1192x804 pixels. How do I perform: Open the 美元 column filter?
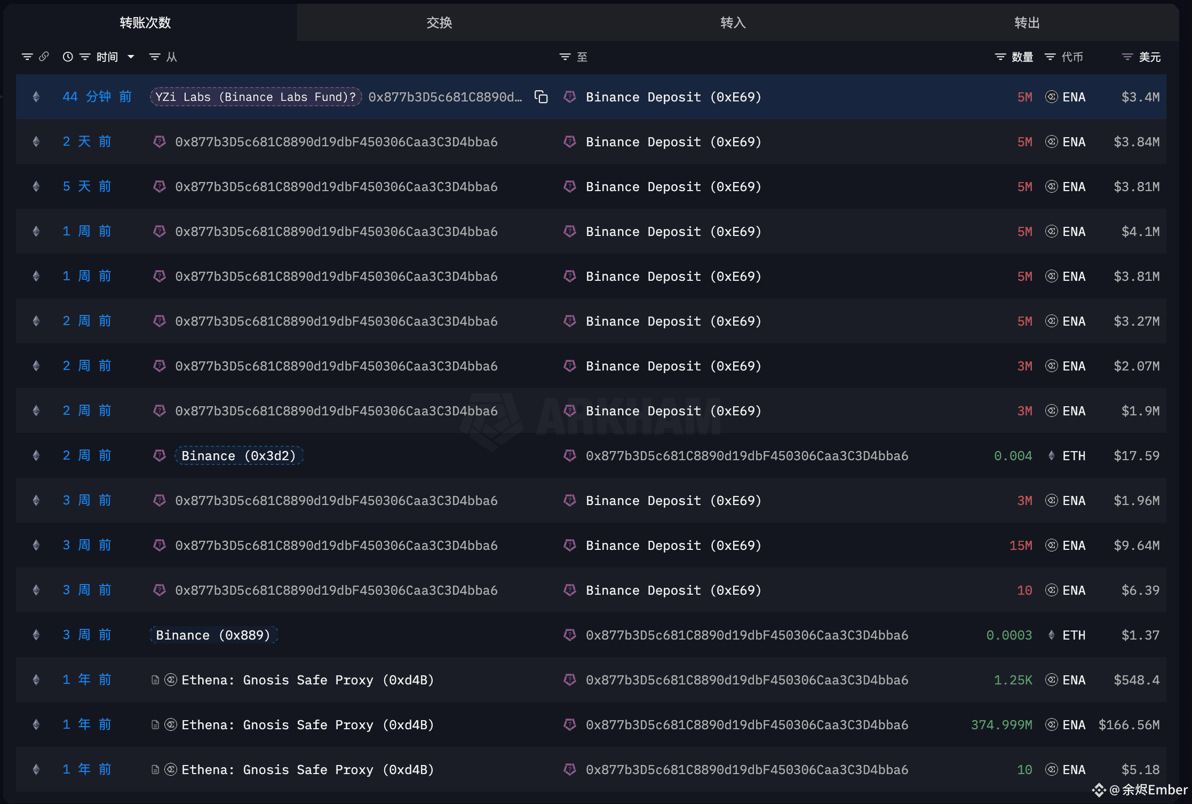1127,57
